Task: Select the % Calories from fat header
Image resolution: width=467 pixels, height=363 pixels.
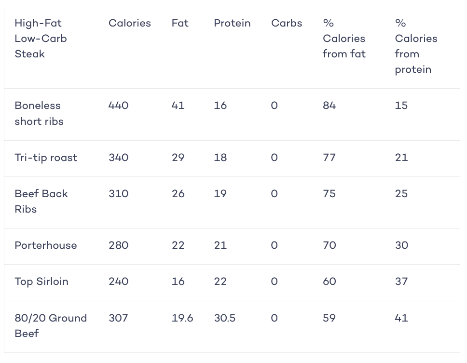Action: pos(344,39)
